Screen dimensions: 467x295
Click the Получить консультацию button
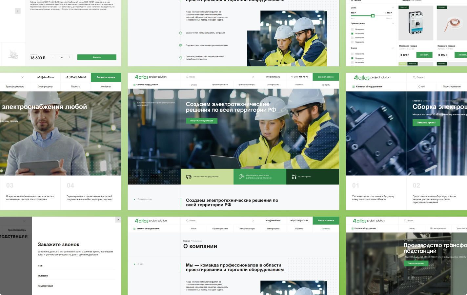[x=202, y=121]
